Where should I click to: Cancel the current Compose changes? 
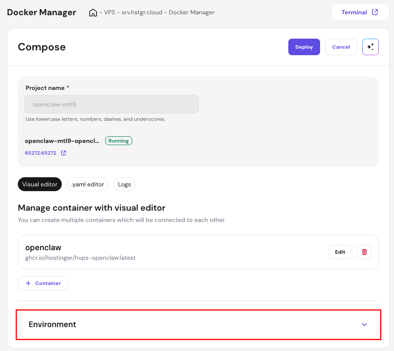coord(341,46)
